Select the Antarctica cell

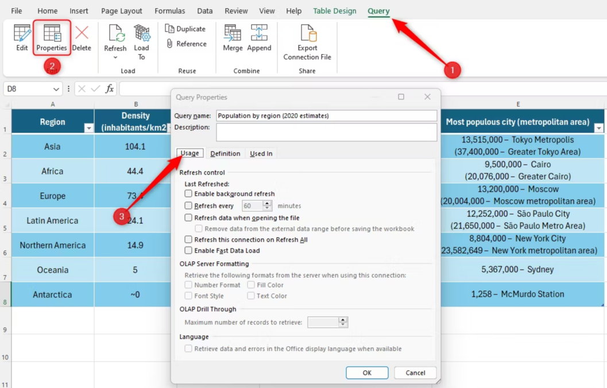click(x=53, y=294)
